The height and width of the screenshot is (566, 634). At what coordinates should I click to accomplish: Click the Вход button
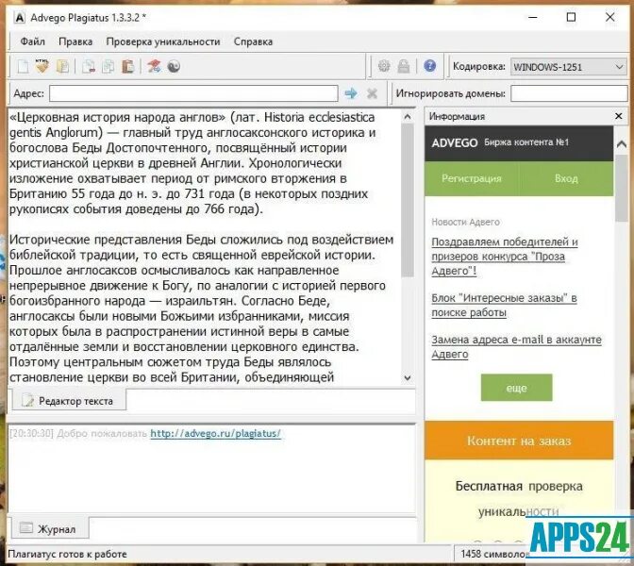click(566, 178)
